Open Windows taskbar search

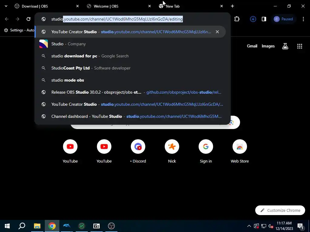[x=22, y=226]
